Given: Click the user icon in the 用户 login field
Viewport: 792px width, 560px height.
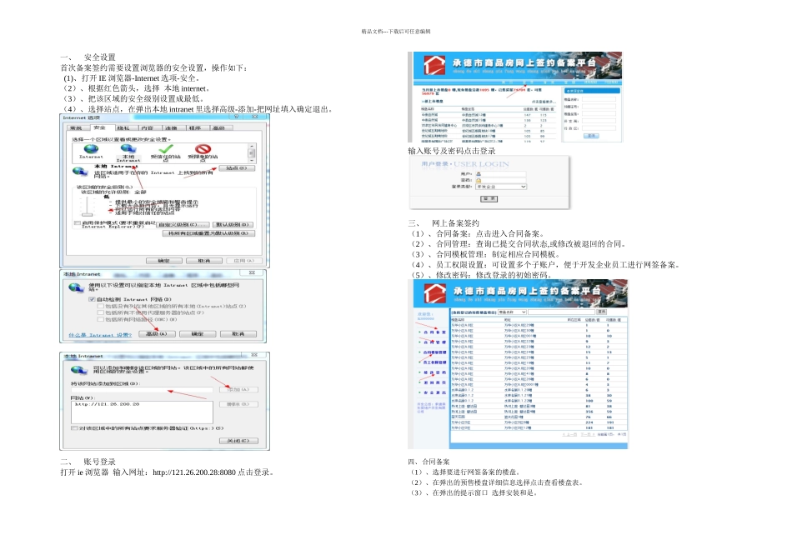Looking at the screenshot, I should [479, 173].
